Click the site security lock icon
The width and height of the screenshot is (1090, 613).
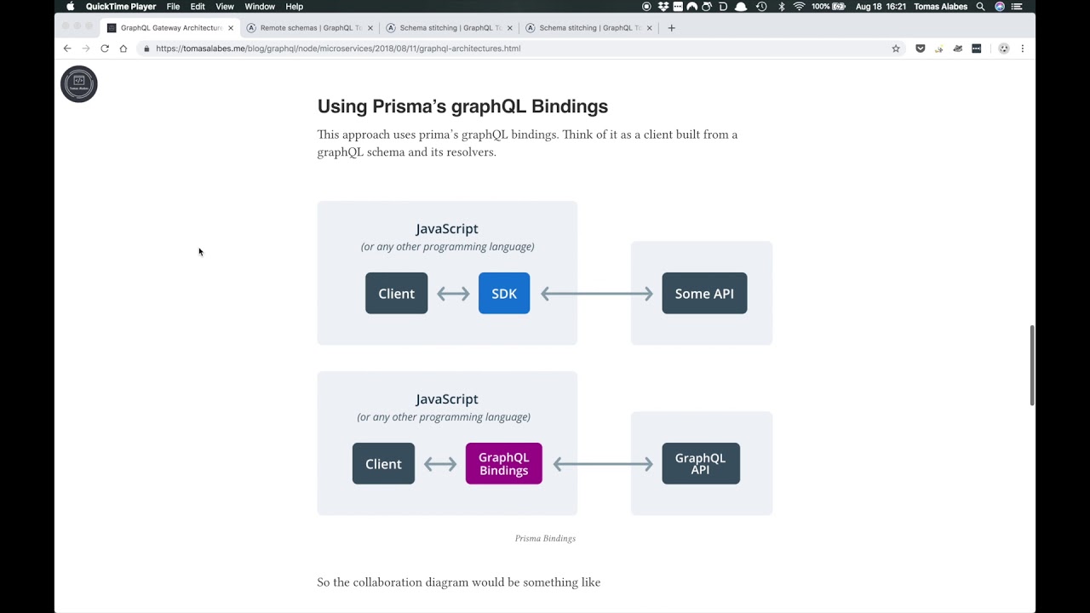pyautogui.click(x=146, y=49)
